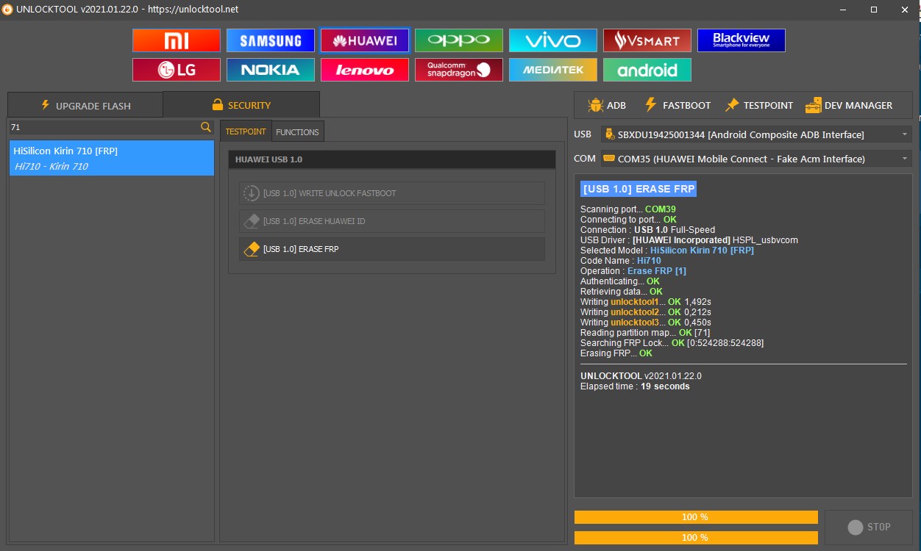The image size is (921, 551).
Task: Click the 'Code Name : Hi710' log line
Action: (621, 261)
